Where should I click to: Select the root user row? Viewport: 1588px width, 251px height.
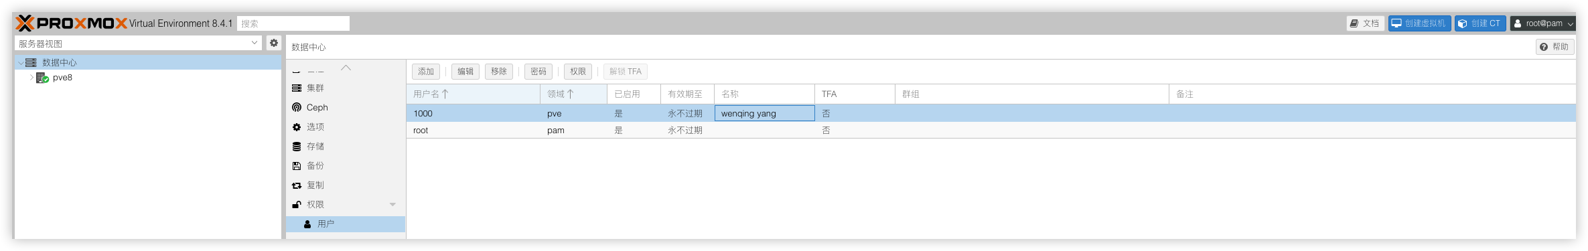click(991, 130)
